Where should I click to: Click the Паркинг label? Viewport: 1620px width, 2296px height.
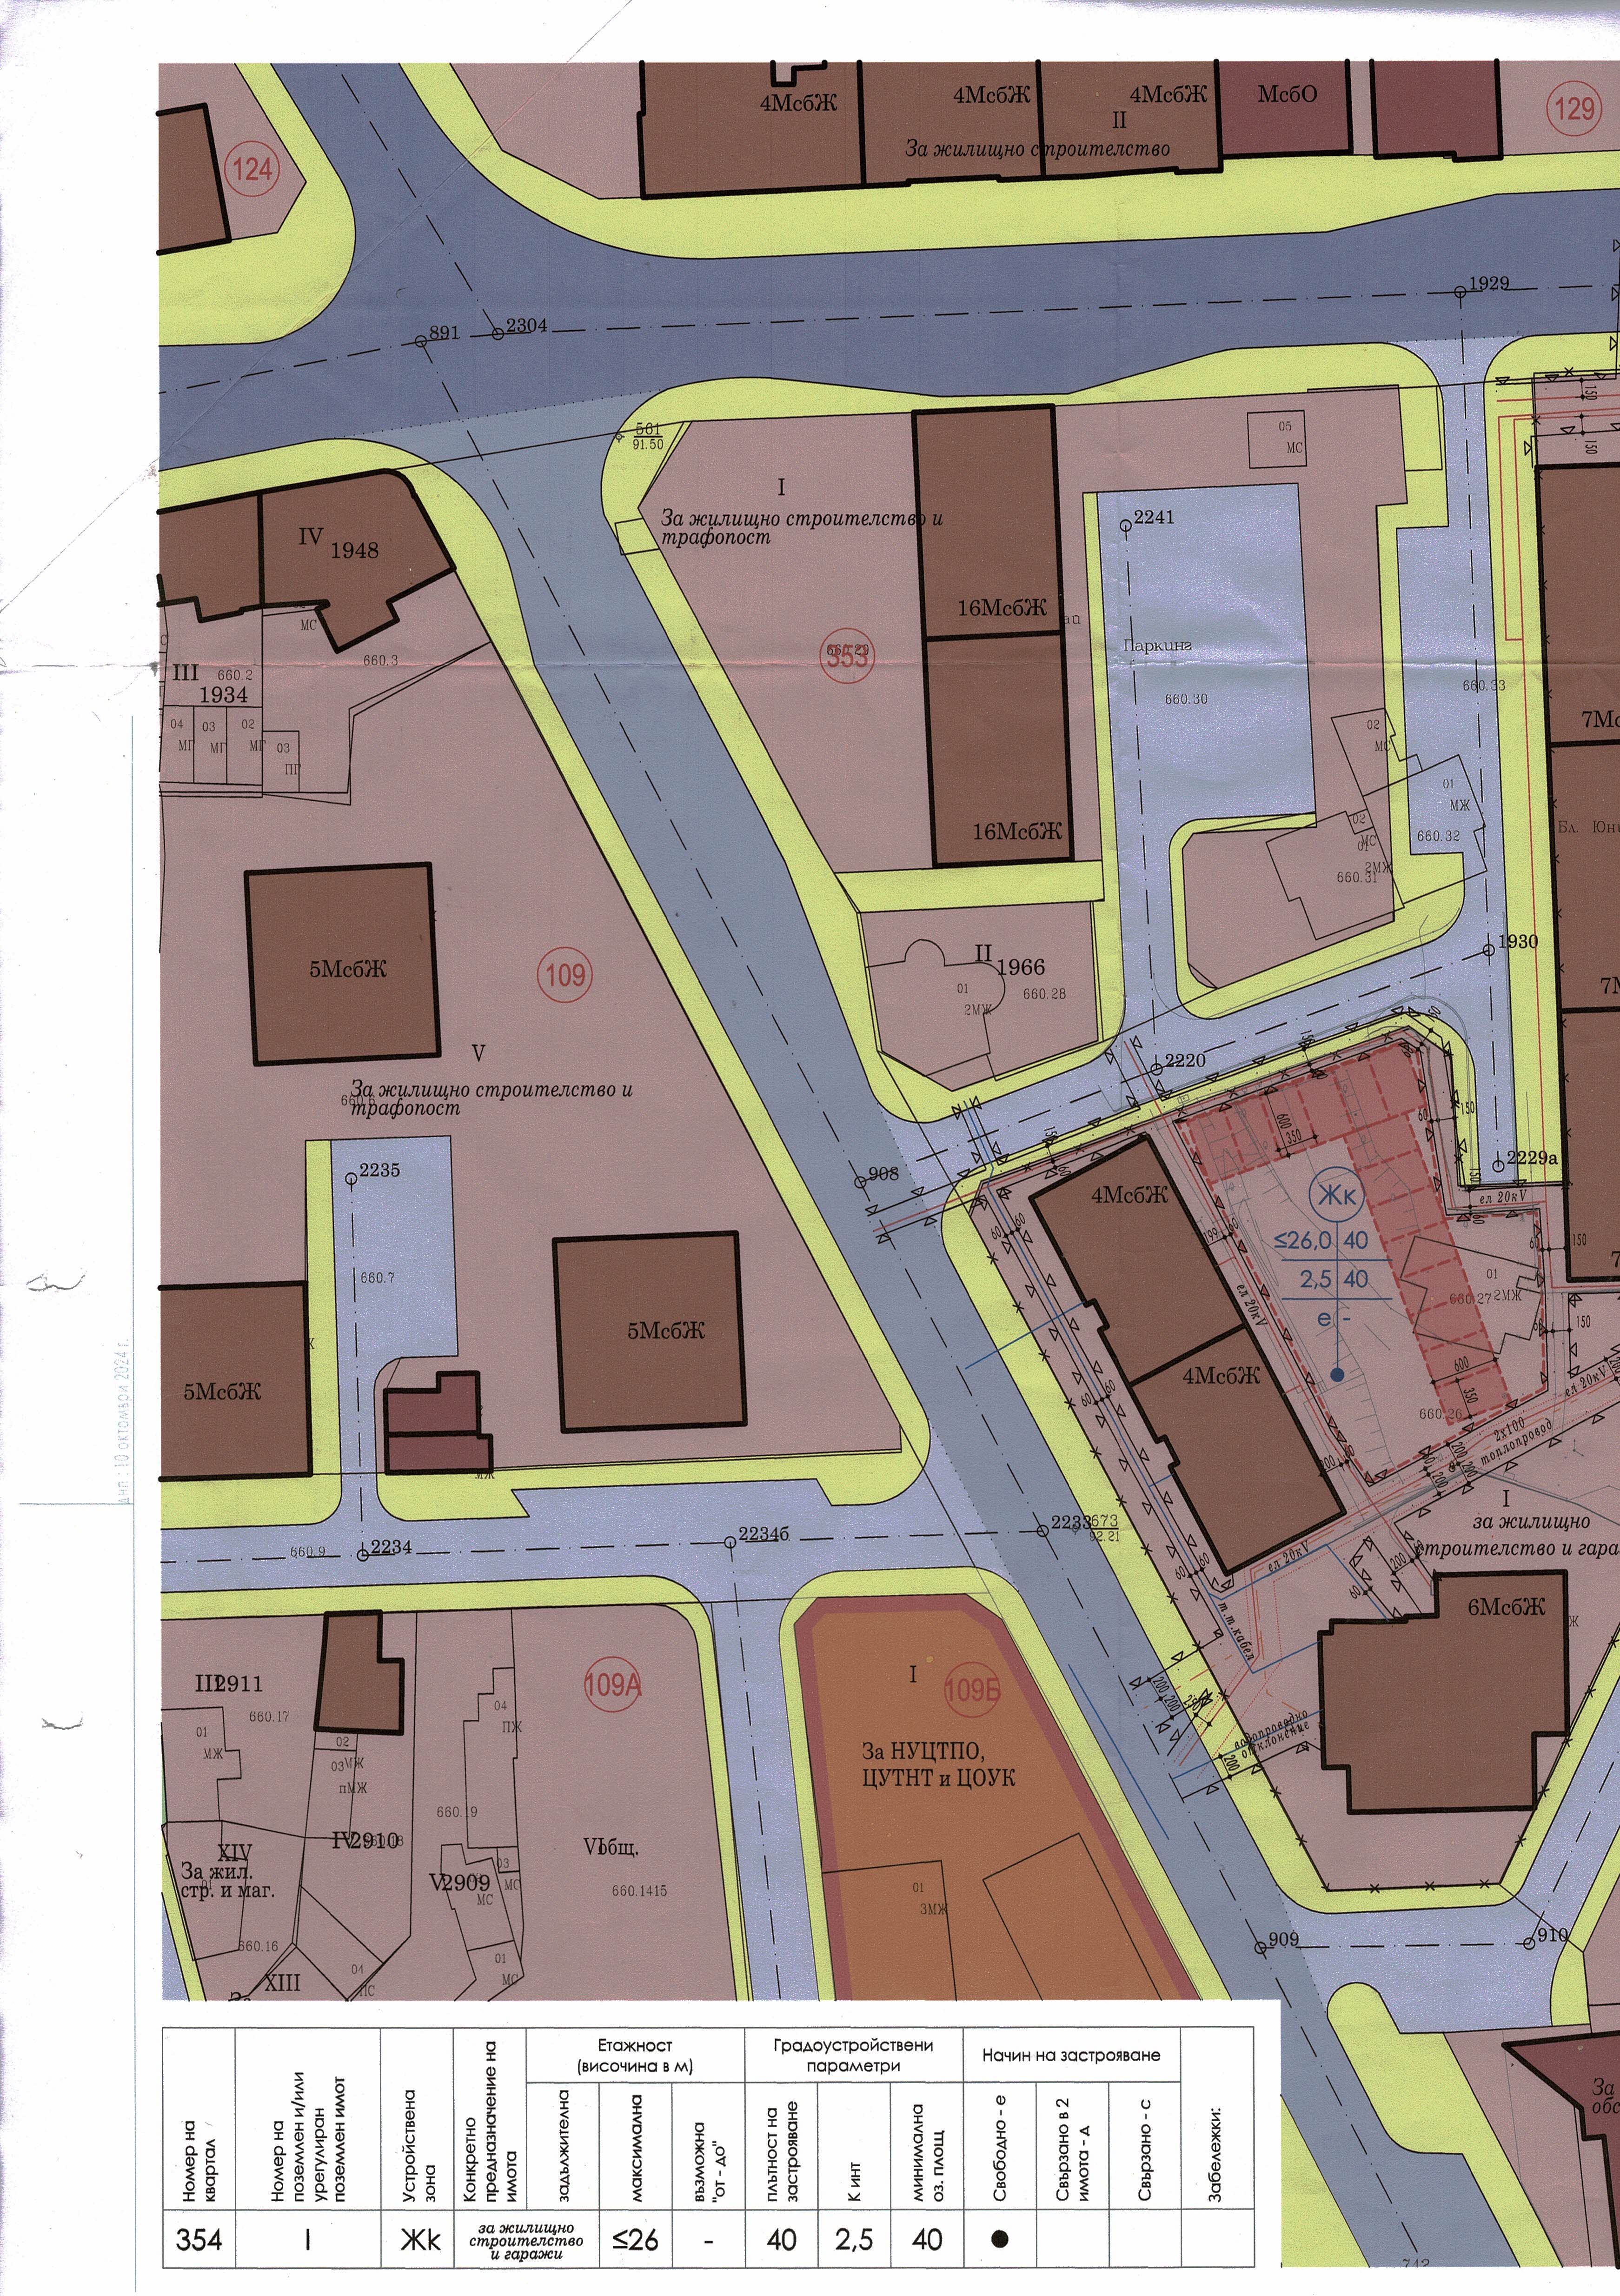(x=1157, y=646)
